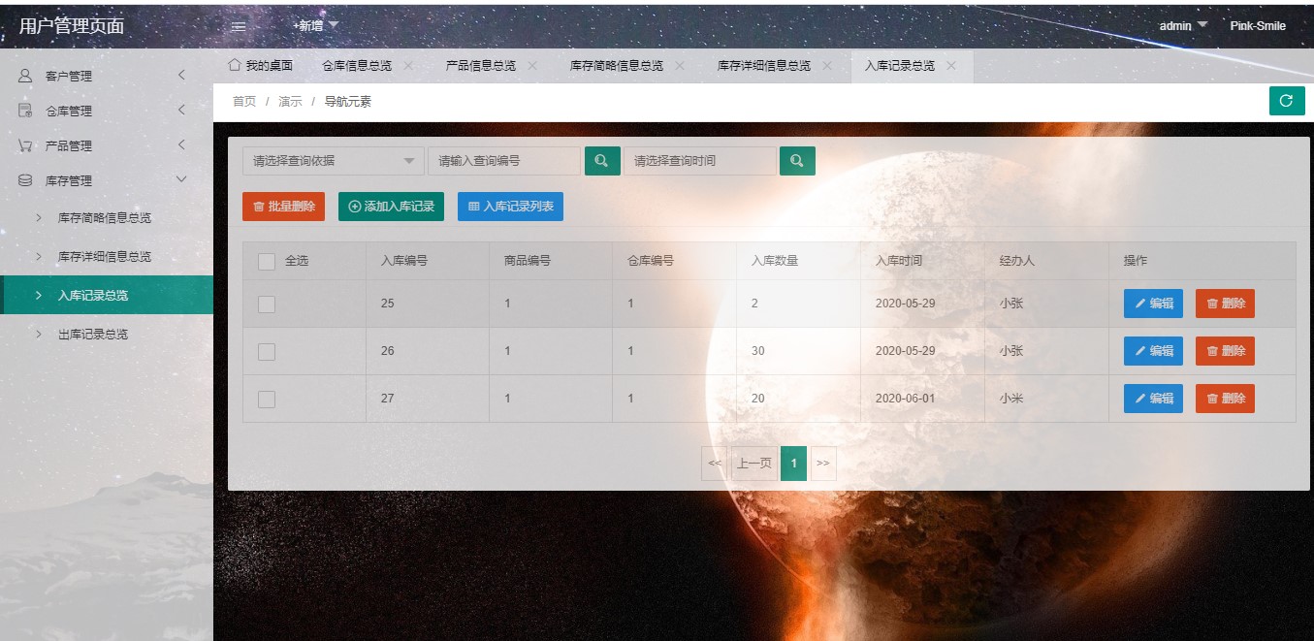Image resolution: width=1314 pixels, height=641 pixels.
Task: Click the green refresh icon at top right
Action: [x=1286, y=101]
